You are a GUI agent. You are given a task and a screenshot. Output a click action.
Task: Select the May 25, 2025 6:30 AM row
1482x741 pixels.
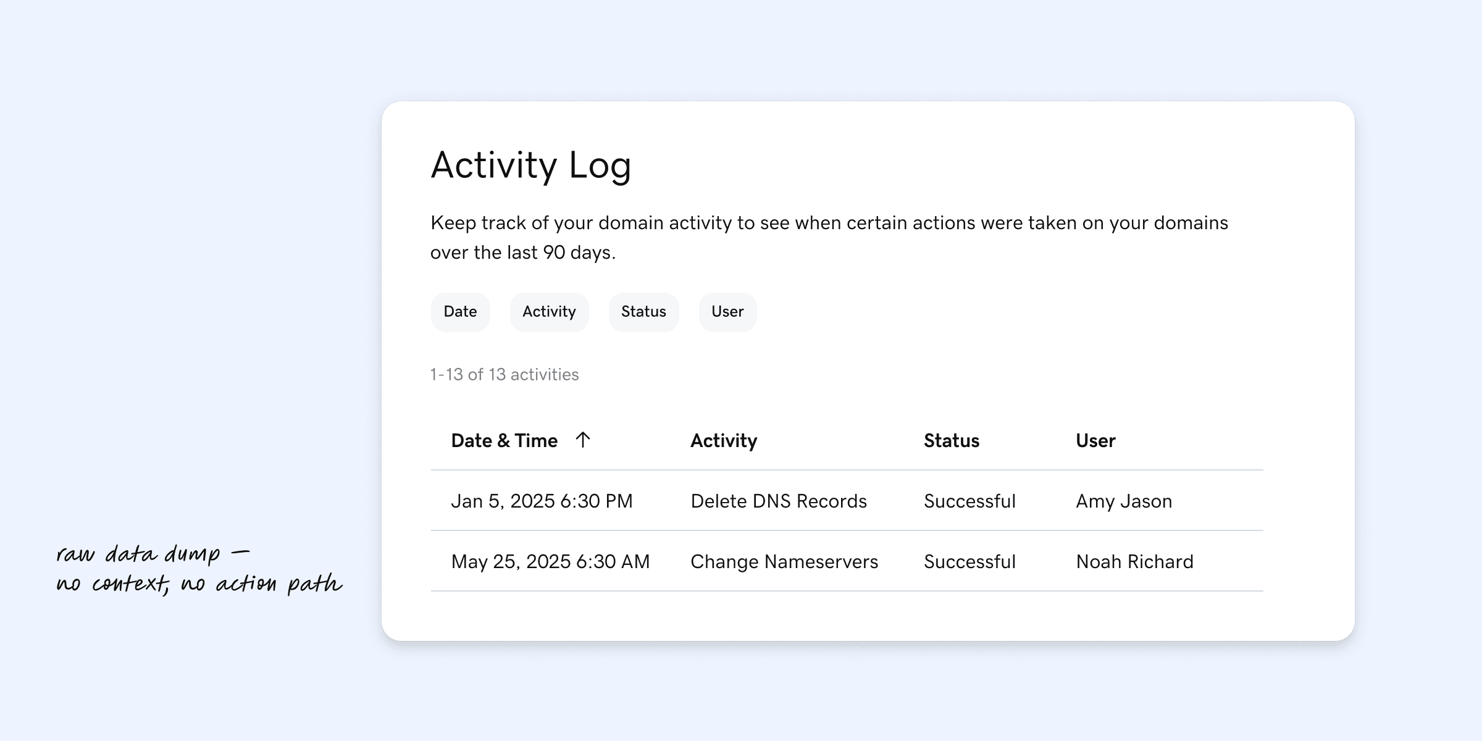point(550,561)
